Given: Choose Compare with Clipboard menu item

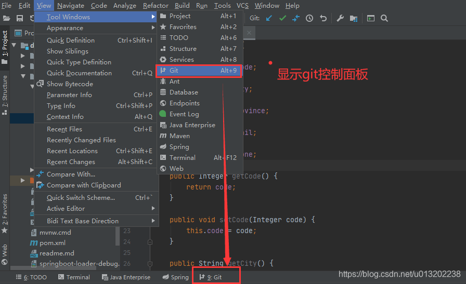Looking at the screenshot, I should (x=96, y=185).
